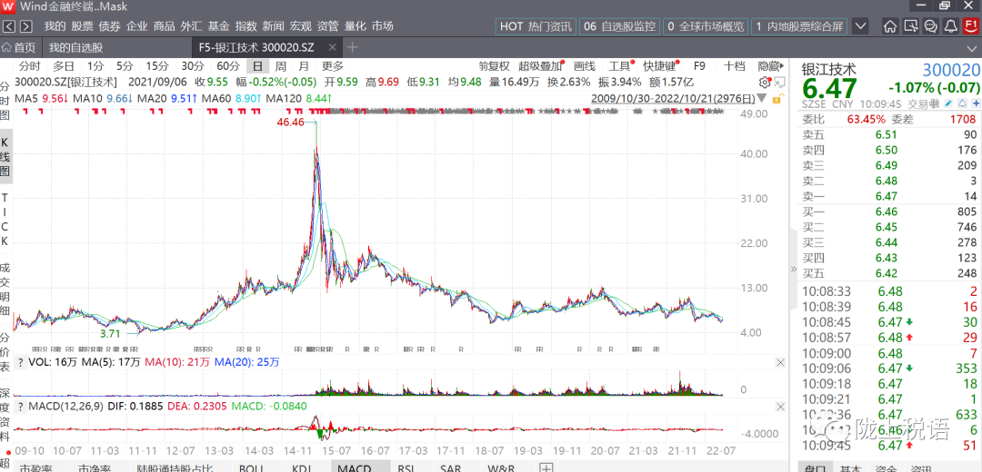Open the 基金 menu
Image resolution: width=982 pixels, height=472 pixels.
coord(218,26)
